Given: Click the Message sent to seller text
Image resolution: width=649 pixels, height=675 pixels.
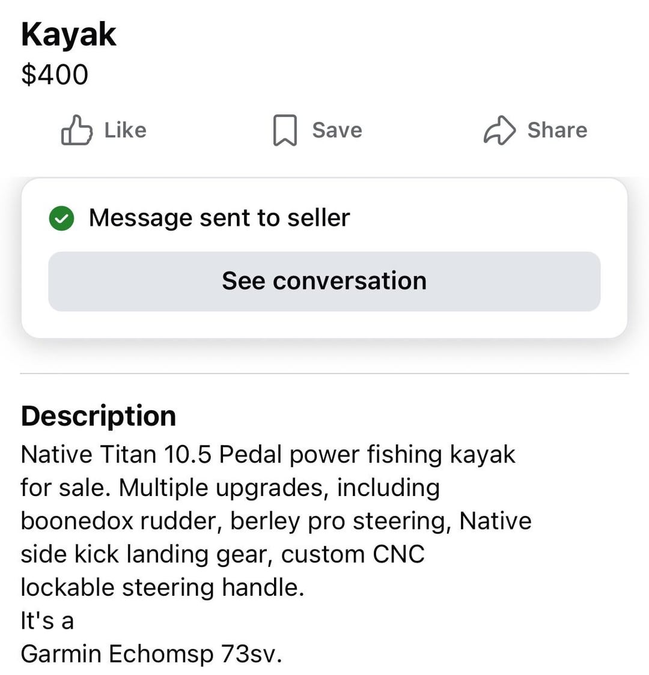Looking at the screenshot, I should point(219,217).
